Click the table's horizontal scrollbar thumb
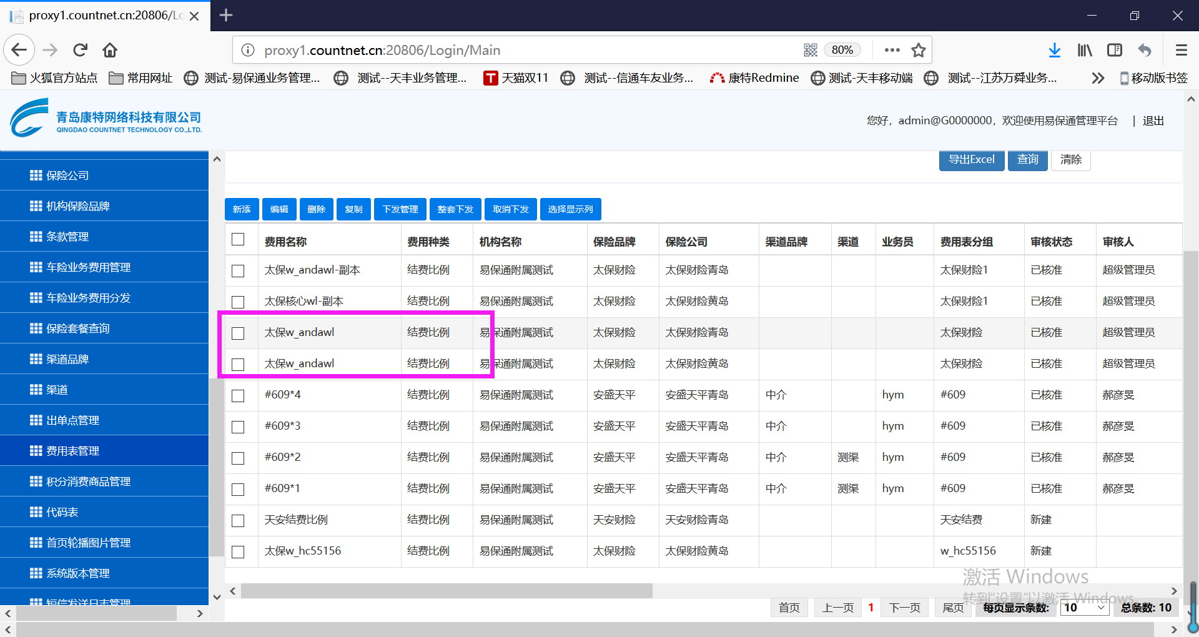The image size is (1199, 637). (x=446, y=591)
